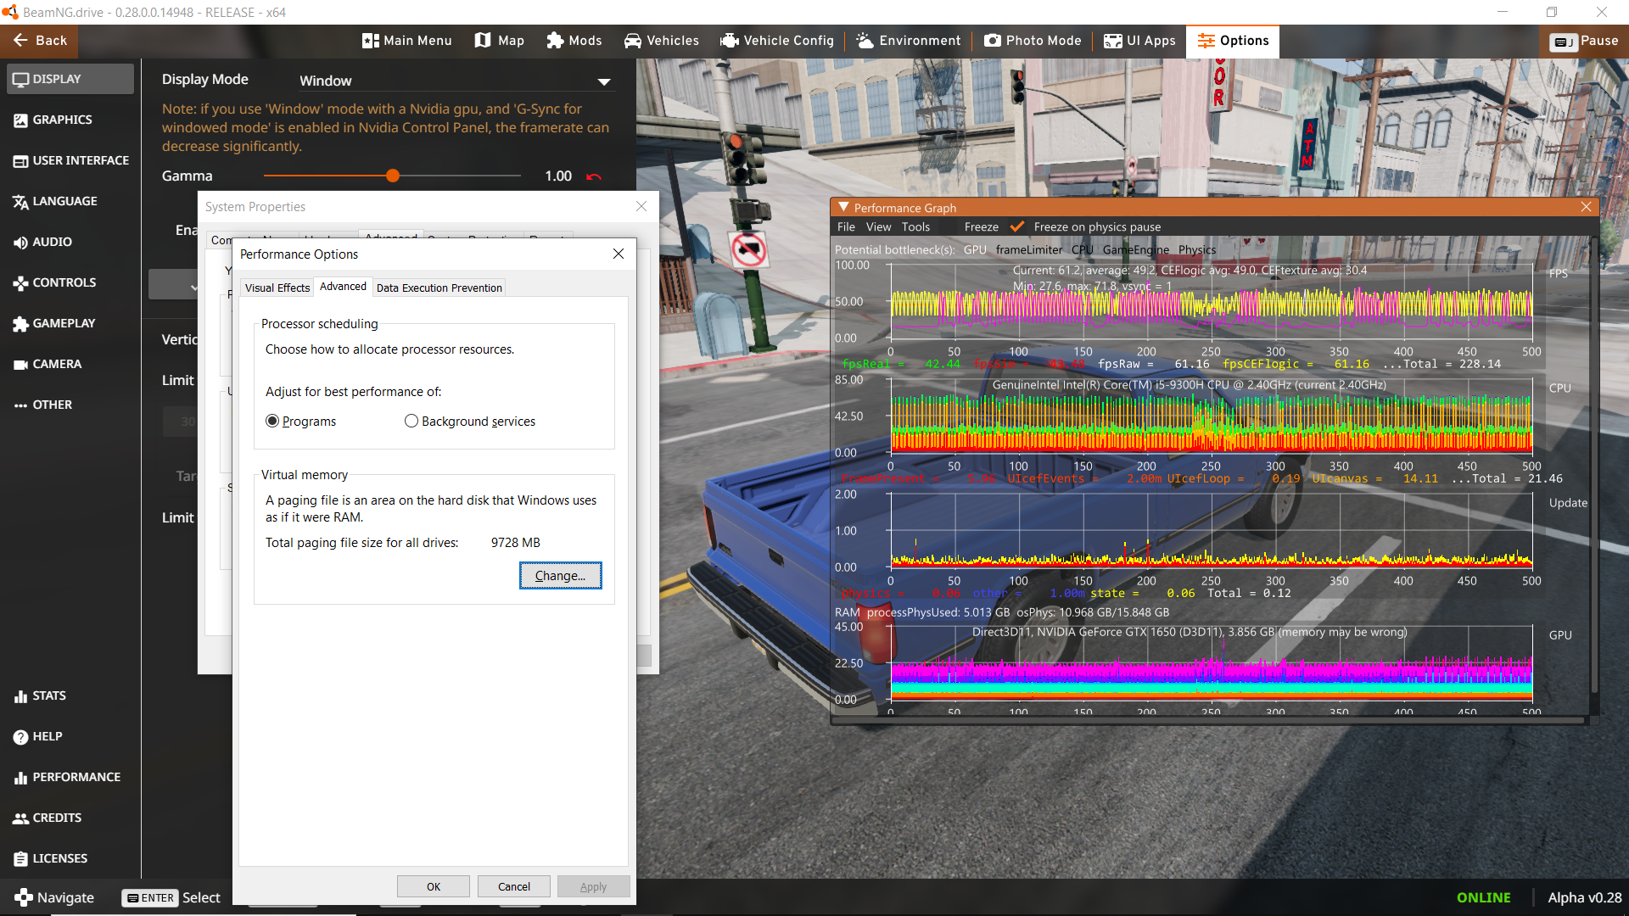Click the CPU graph plot area

click(1211, 416)
